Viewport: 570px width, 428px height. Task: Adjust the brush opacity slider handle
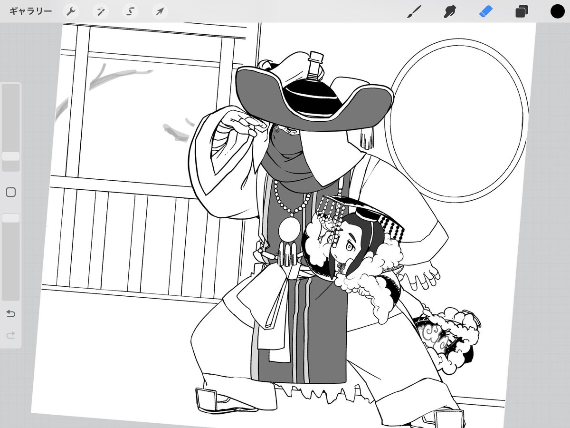[11, 218]
